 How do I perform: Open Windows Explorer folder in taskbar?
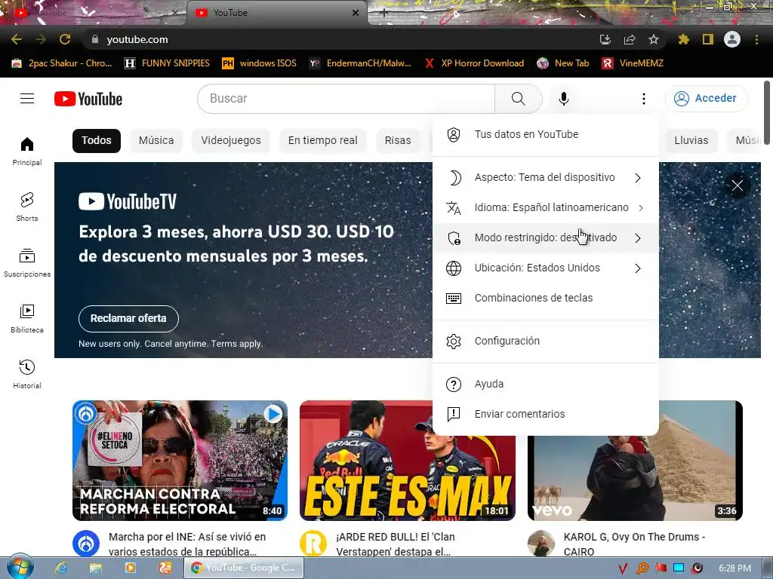point(96,568)
